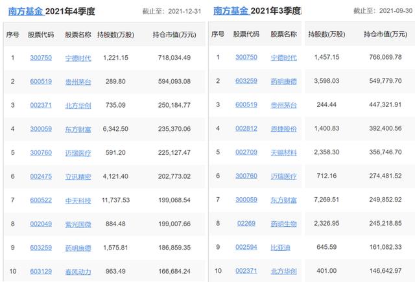This screenshot has height=282, width=415.
Task: Select the date text 截止至：2021-12-31
Action: [x=172, y=12]
